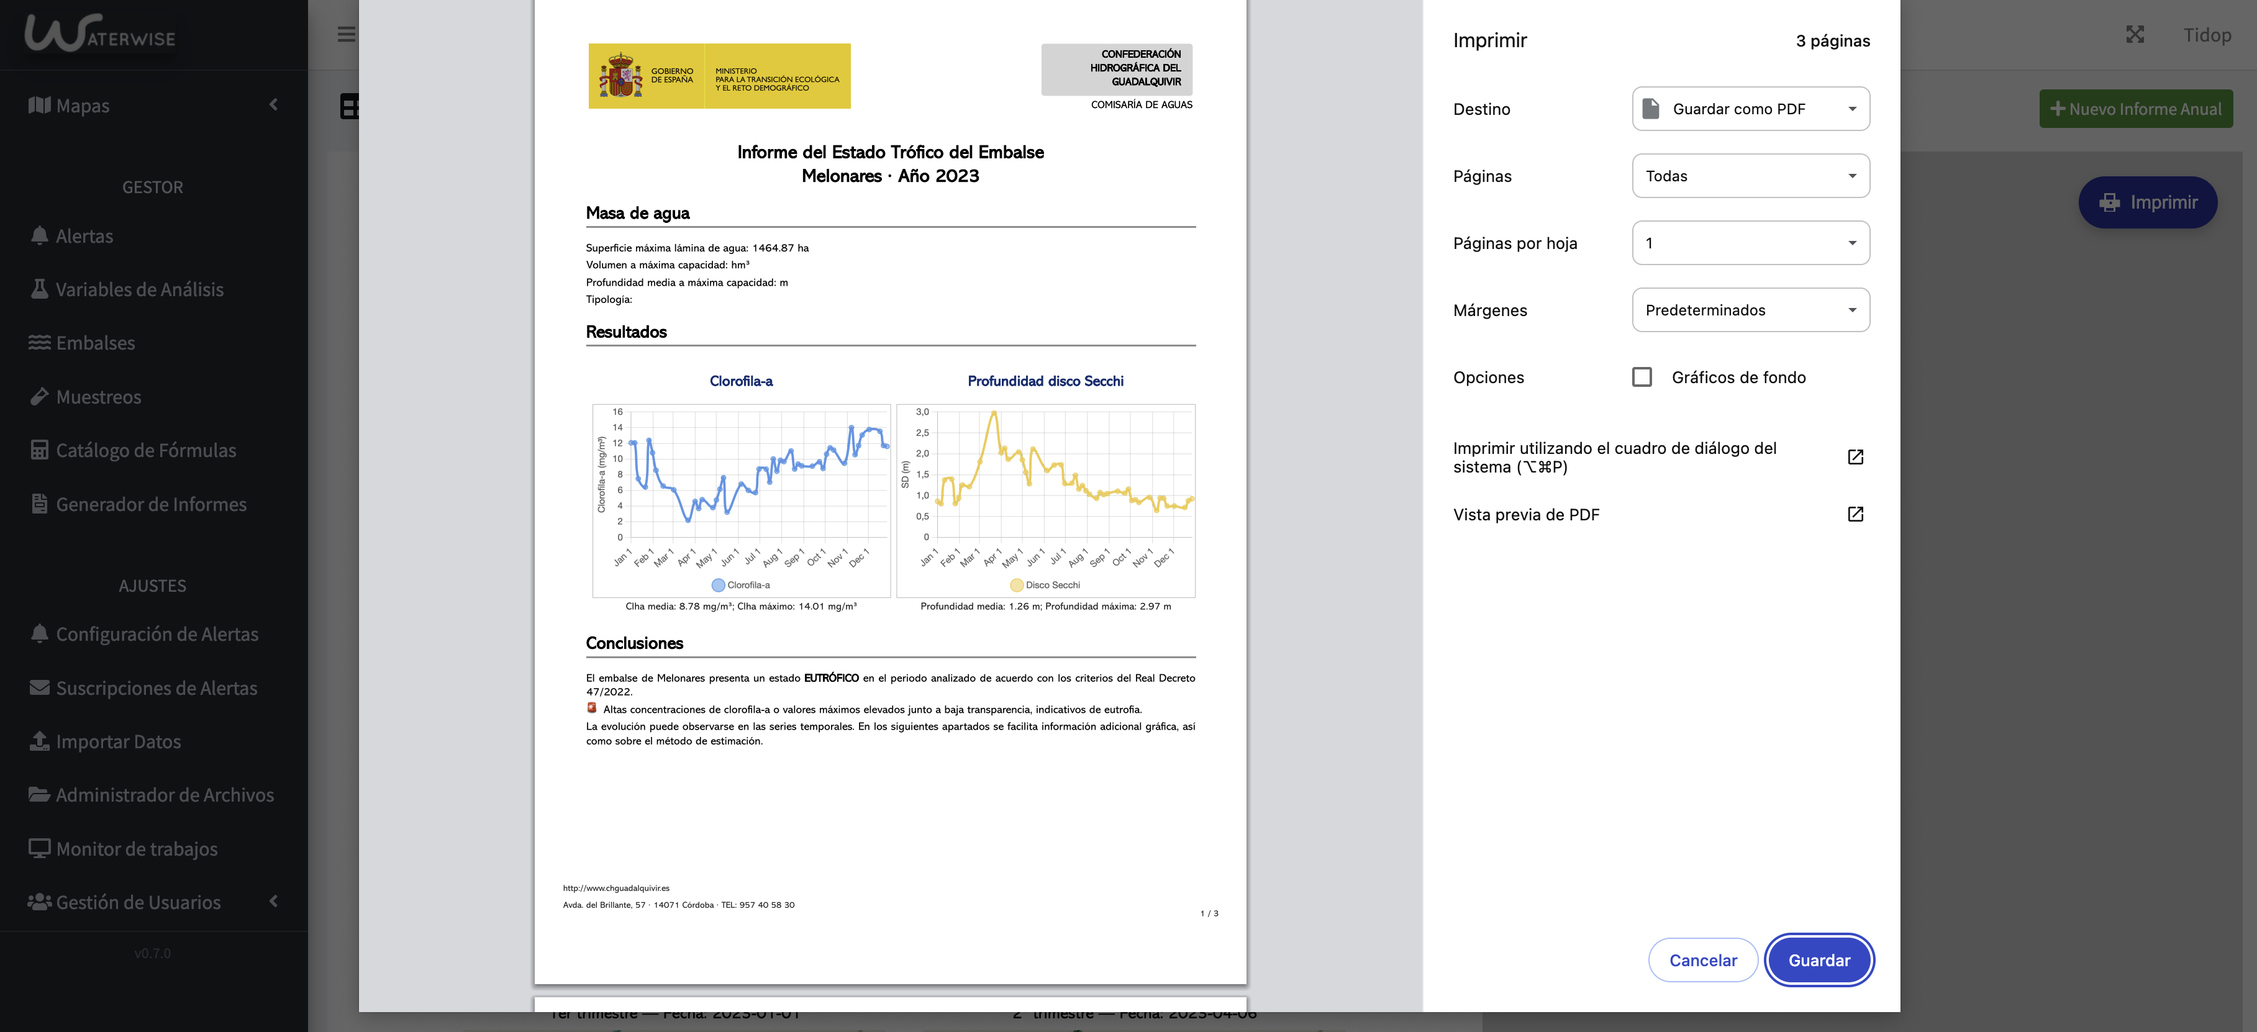
Task: Enable the Gráficos de fondo checkbox
Action: point(1643,378)
